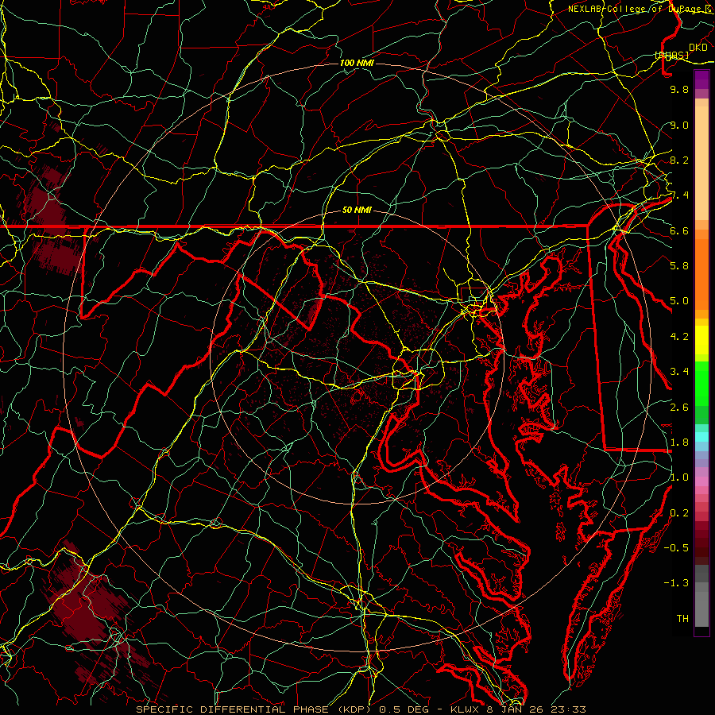Click the 100 NMI range ring label
715x715 pixels.
[357, 63]
